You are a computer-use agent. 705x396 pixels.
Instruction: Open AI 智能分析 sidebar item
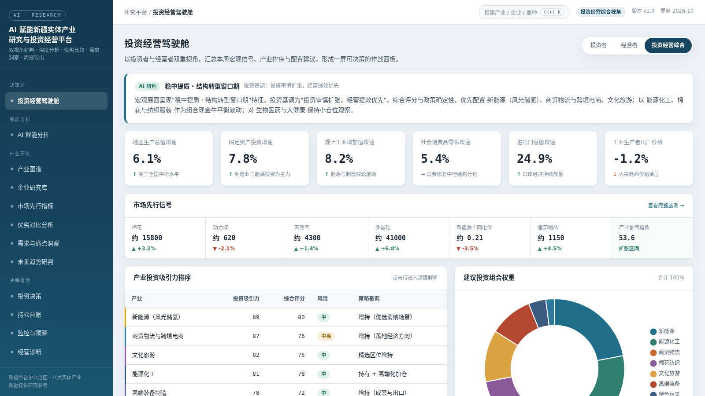tap(56, 135)
